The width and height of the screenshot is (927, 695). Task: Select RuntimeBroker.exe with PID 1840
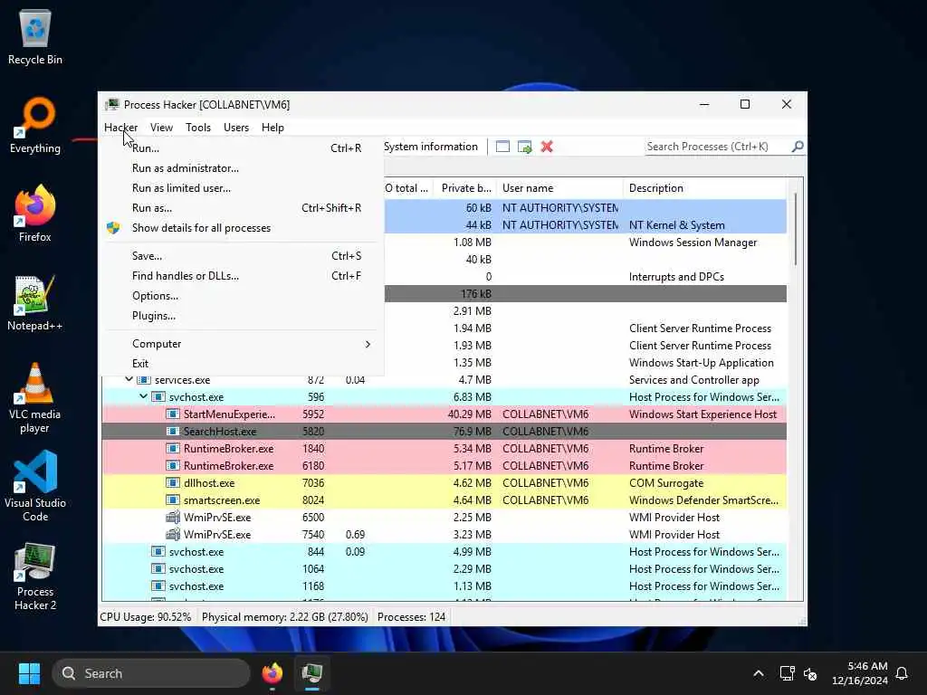pos(444,449)
